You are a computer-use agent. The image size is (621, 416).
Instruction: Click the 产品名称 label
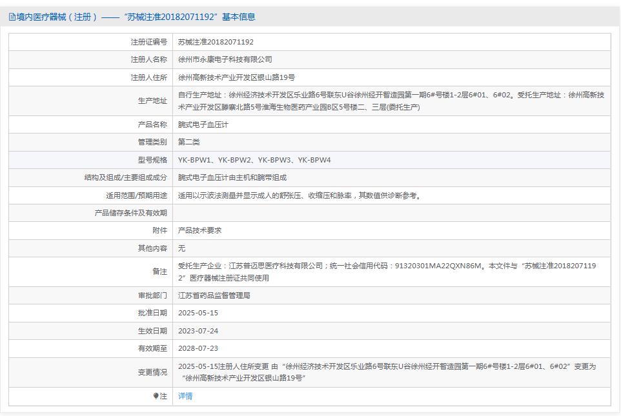coord(152,124)
